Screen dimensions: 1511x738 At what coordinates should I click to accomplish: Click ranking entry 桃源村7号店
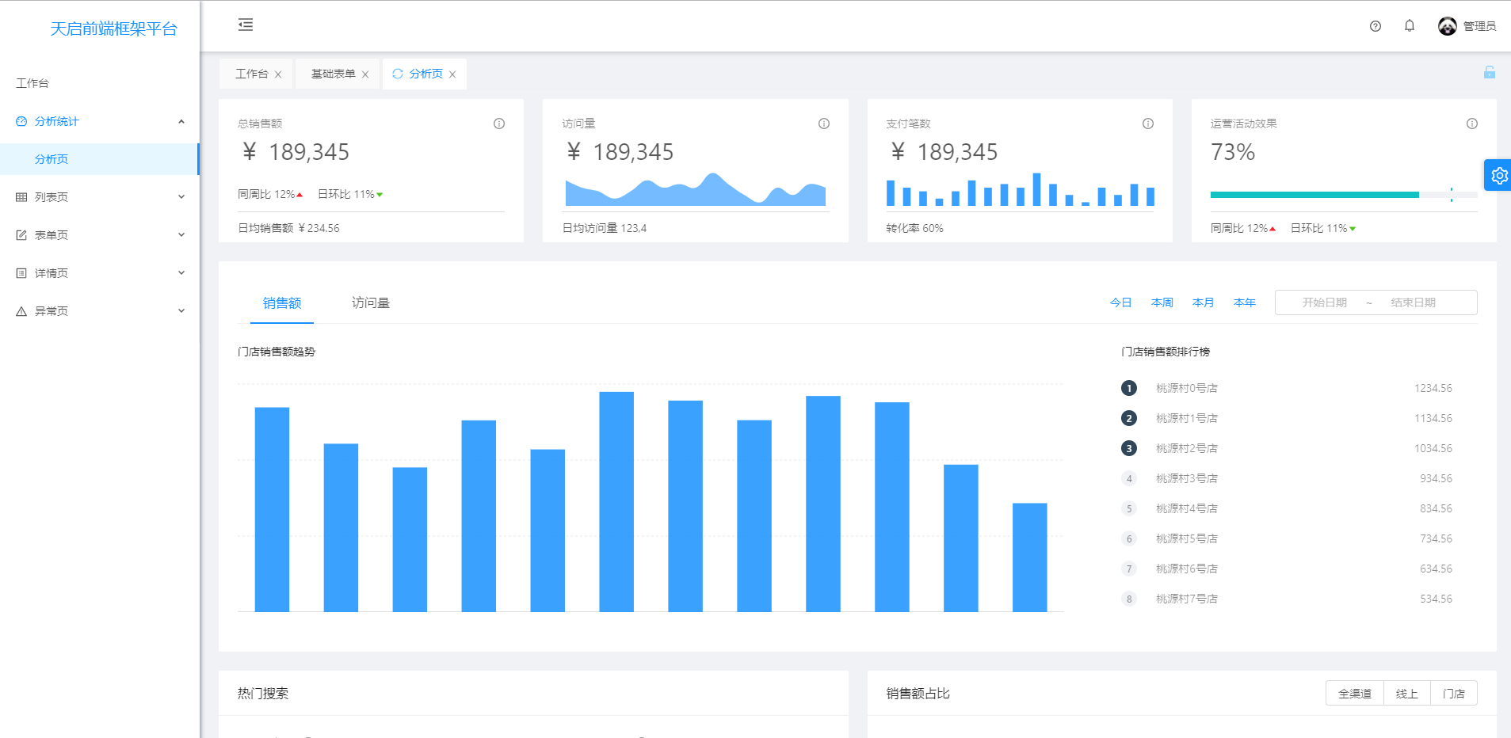click(1186, 599)
